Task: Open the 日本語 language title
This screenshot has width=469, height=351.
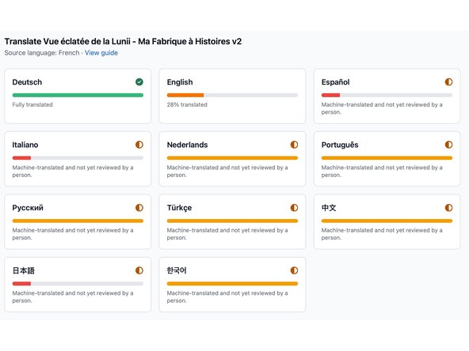Action: (x=23, y=270)
